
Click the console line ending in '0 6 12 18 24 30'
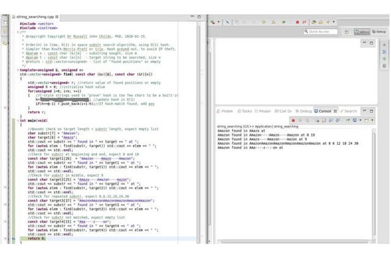[x=288, y=143]
